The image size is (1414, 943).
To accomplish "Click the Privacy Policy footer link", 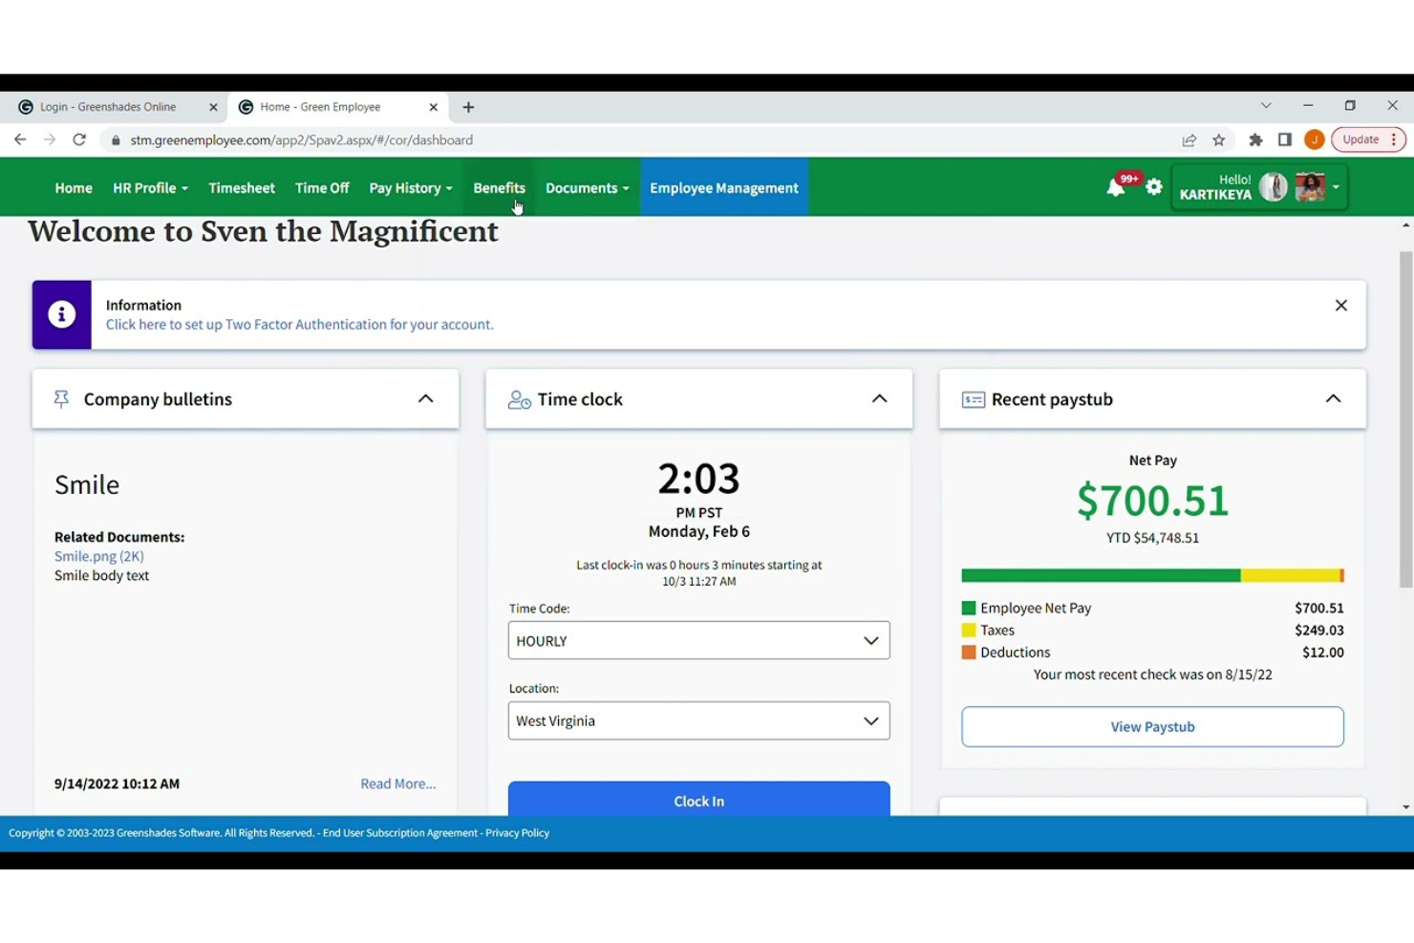I will [x=517, y=832].
